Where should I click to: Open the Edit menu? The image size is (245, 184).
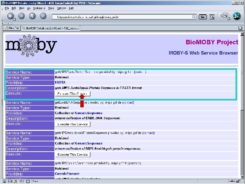point(14,8)
